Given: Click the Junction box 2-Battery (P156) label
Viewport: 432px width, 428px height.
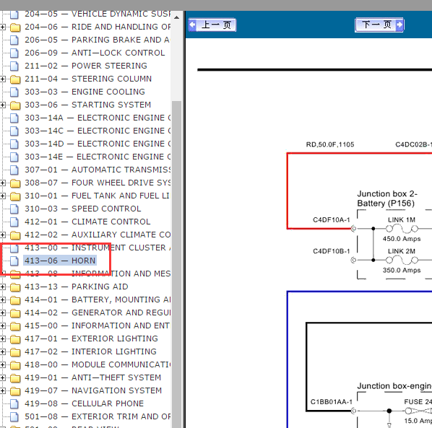Looking at the screenshot, I should (387, 198).
